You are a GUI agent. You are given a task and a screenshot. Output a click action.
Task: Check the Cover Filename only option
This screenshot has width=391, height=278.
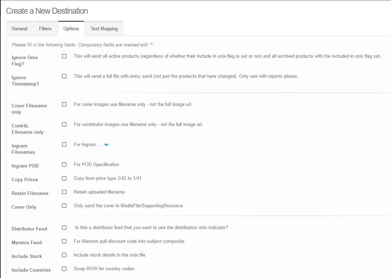point(64,104)
